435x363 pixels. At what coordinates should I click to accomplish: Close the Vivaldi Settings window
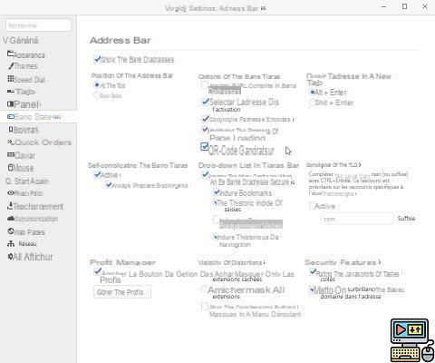[x=425, y=6]
